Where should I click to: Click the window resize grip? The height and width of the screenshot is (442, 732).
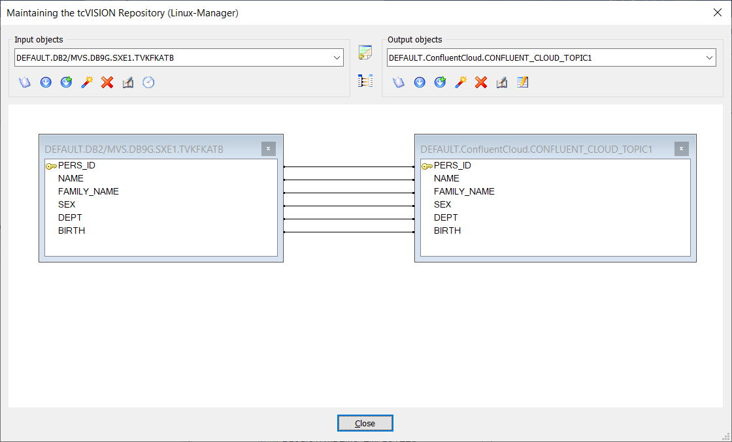click(x=726, y=437)
